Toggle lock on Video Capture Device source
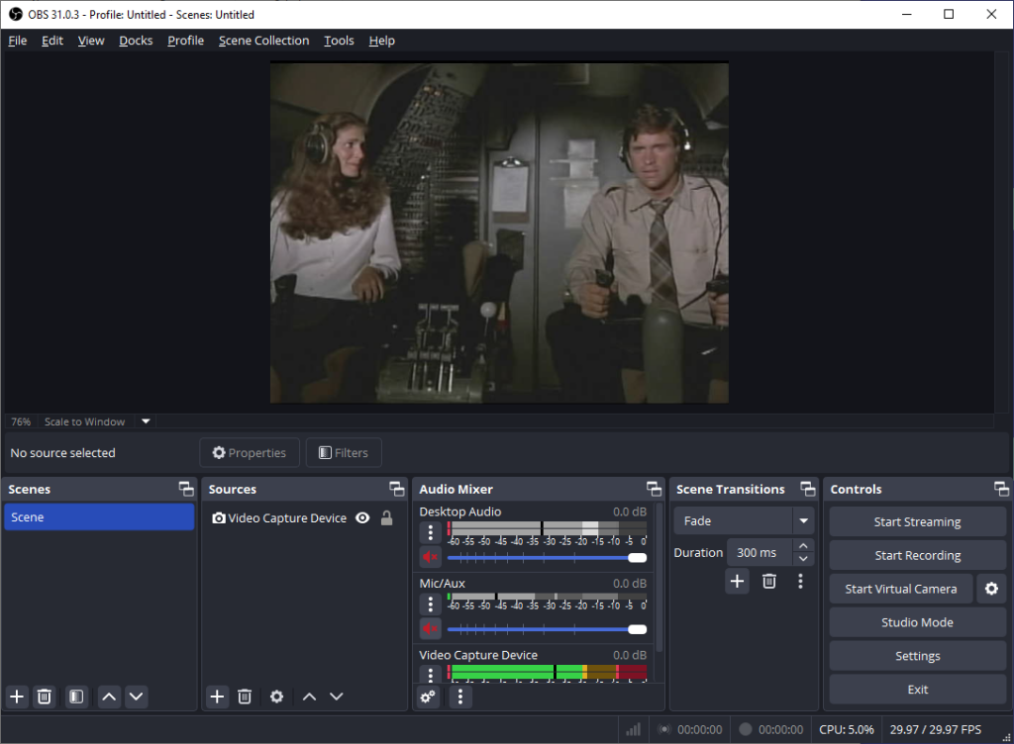 tap(387, 518)
